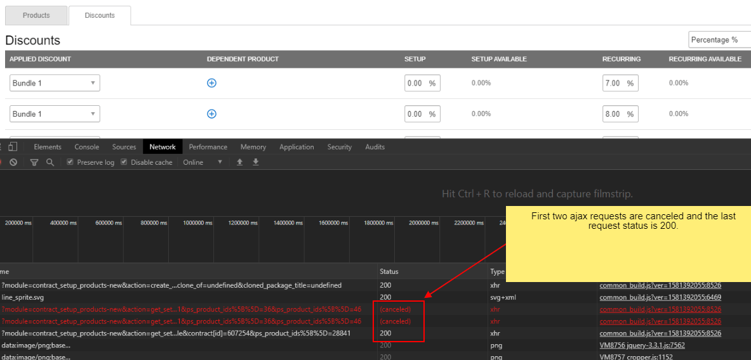
Task: Uncheck the Disable cache checkbox
Action: click(x=124, y=162)
